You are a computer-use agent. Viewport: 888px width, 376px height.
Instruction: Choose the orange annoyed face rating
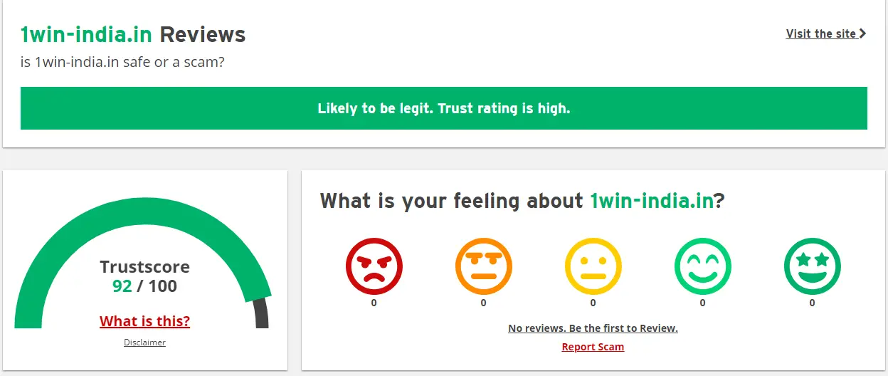pyautogui.click(x=484, y=266)
